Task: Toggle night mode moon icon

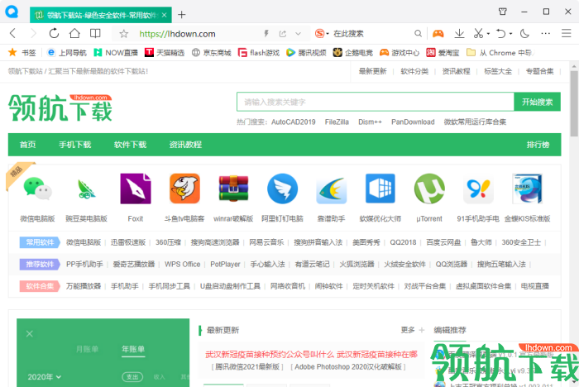Action: pyautogui.click(x=524, y=34)
